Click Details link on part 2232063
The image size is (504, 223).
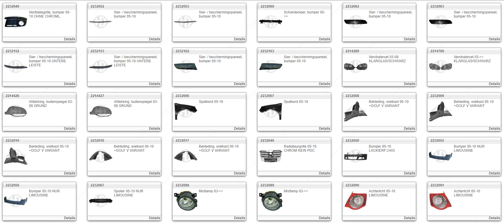tap(494, 39)
